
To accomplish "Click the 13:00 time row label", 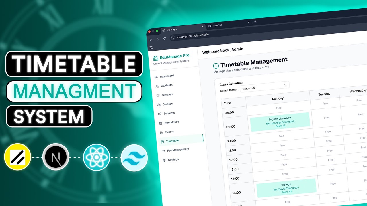I will [x=234, y=169].
